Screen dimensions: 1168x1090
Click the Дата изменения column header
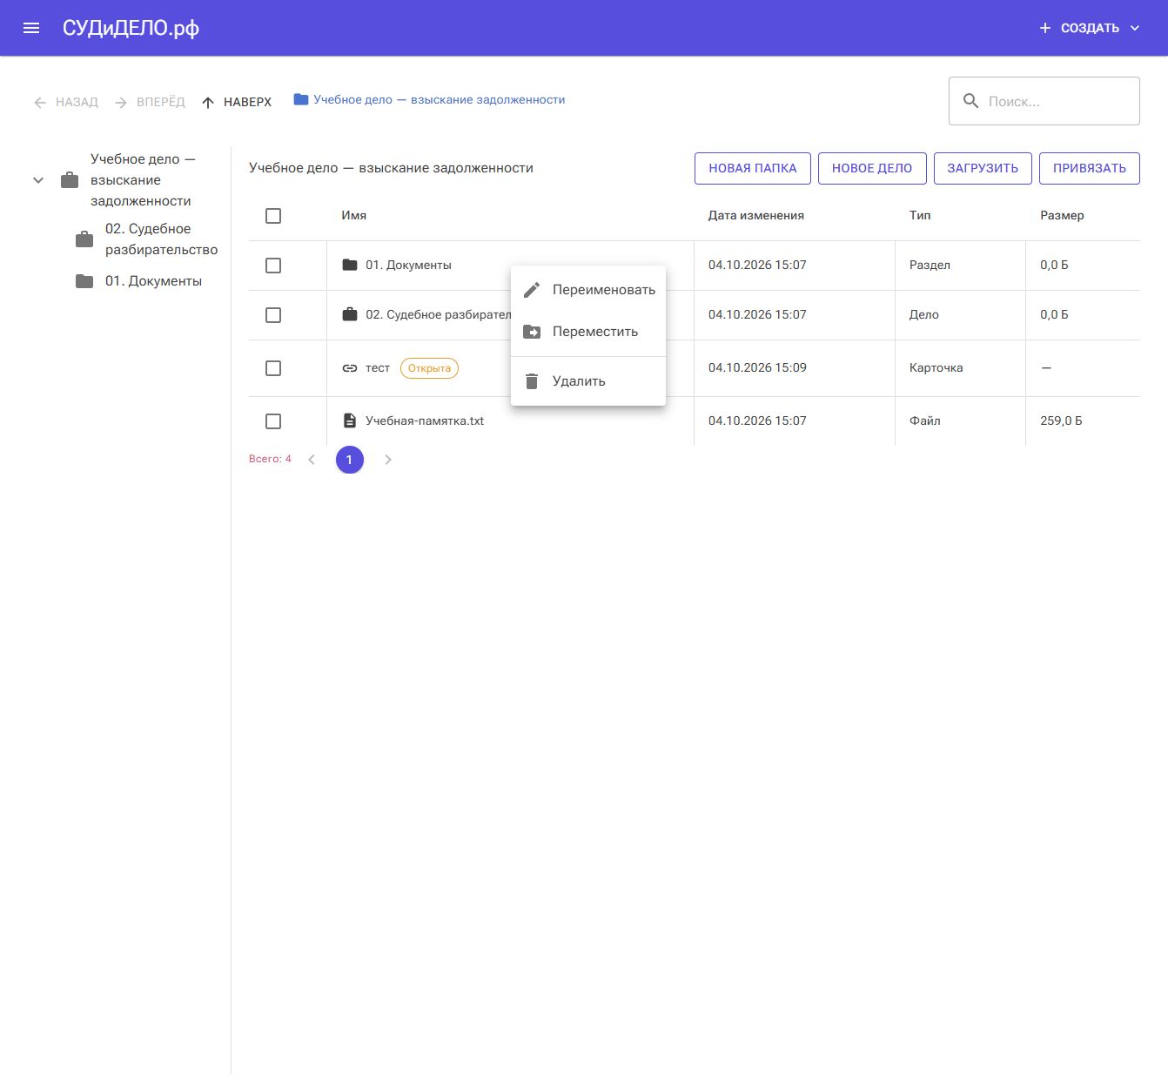756,215
